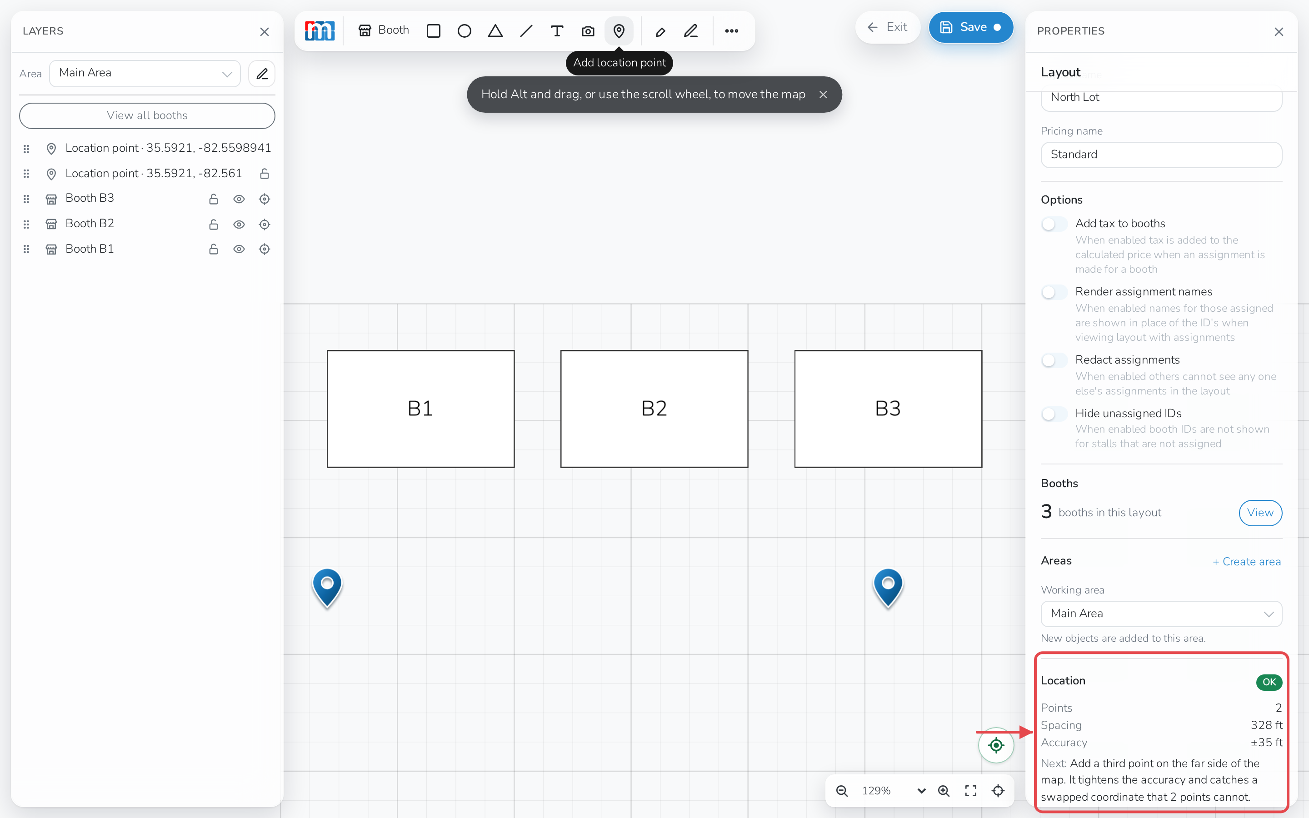Viewport: 1309px width, 818px height.
Task: Toggle Add tax to booths switch
Action: pyautogui.click(x=1054, y=224)
